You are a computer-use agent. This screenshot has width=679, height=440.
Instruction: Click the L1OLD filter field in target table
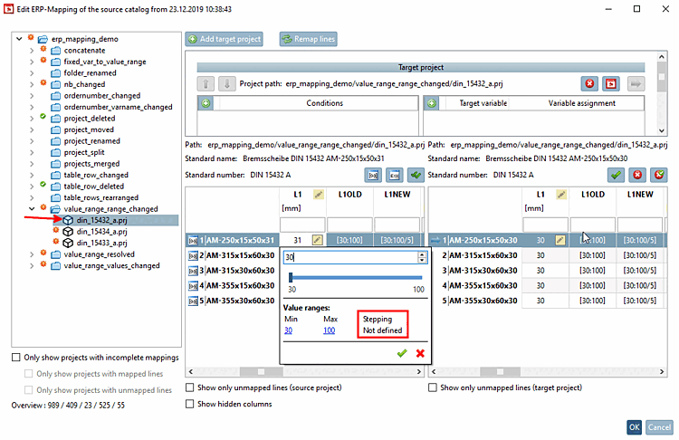(592, 225)
